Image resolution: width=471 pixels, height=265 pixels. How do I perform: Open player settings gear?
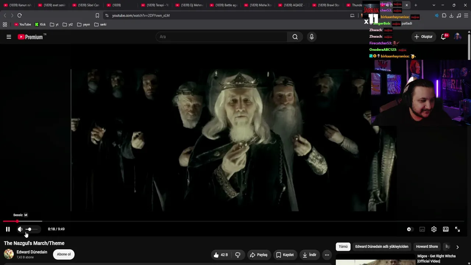pyautogui.click(x=434, y=229)
